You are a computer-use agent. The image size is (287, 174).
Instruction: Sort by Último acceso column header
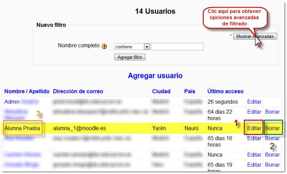point(225,91)
